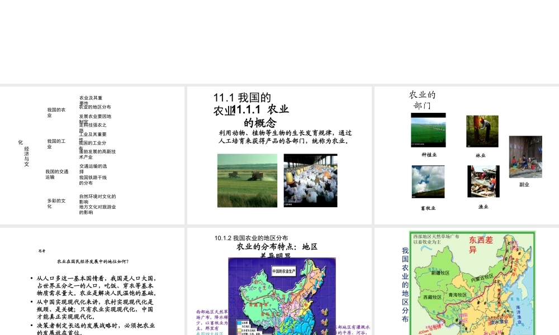The width and height of the screenshot is (559, 335).
Task: Click the 10.1.2 我国农业的地区分布 heading
Action: 251,238
